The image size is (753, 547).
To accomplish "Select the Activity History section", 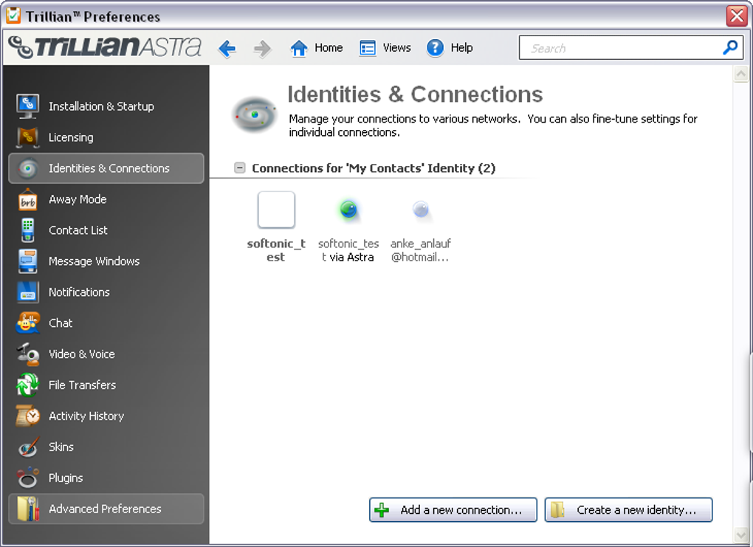I will tap(86, 416).
